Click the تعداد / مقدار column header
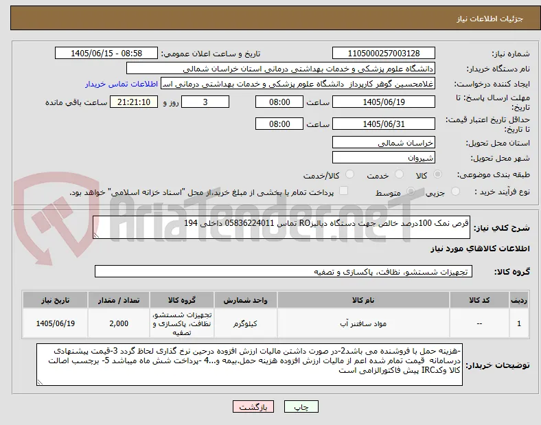The height and width of the screenshot is (425, 541). coord(119,300)
